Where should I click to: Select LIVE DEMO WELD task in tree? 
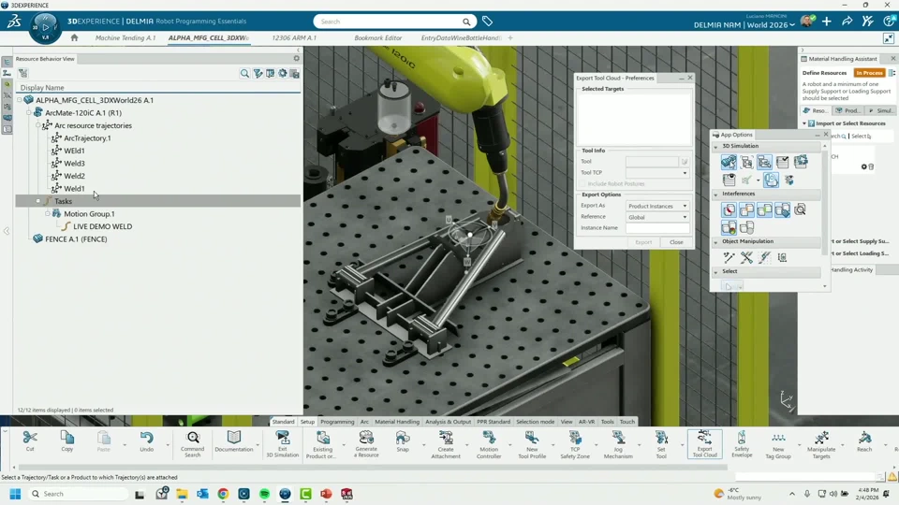tap(103, 226)
